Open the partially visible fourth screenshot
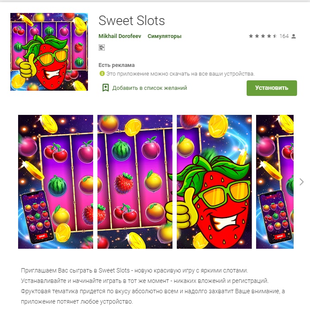 tap(275, 182)
